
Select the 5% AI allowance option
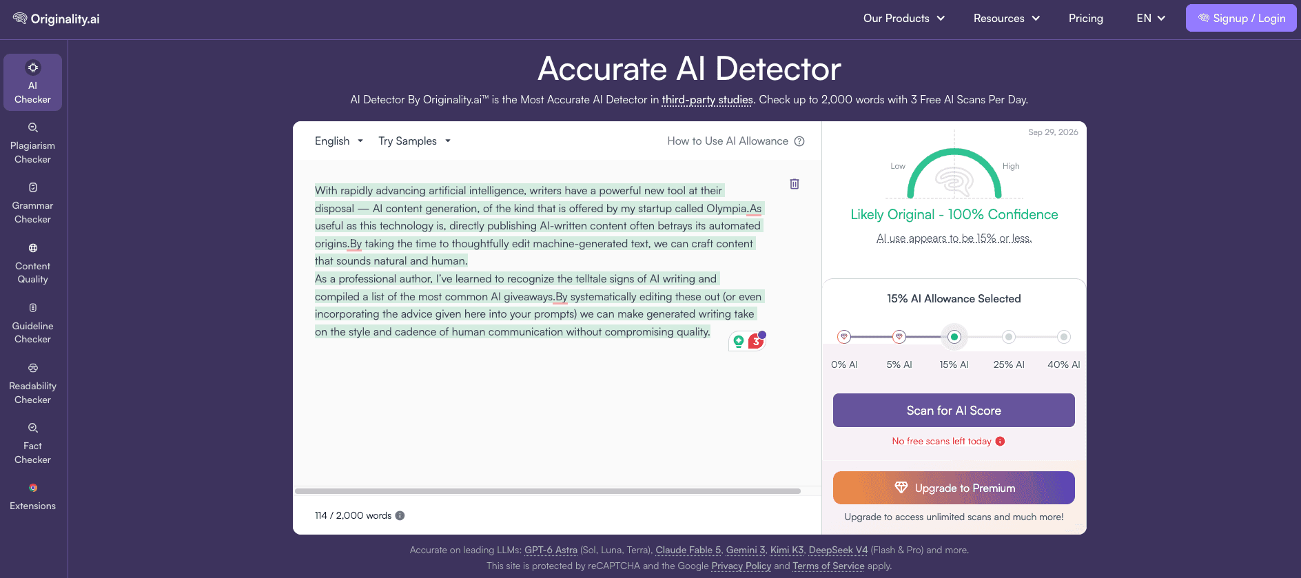pyautogui.click(x=899, y=337)
